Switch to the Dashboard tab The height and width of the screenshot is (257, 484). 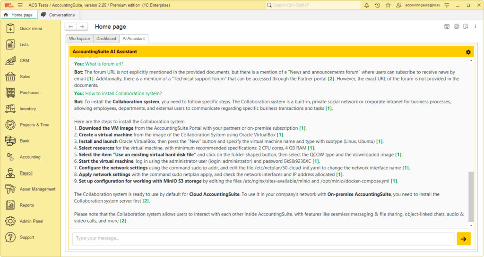click(x=106, y=39)
